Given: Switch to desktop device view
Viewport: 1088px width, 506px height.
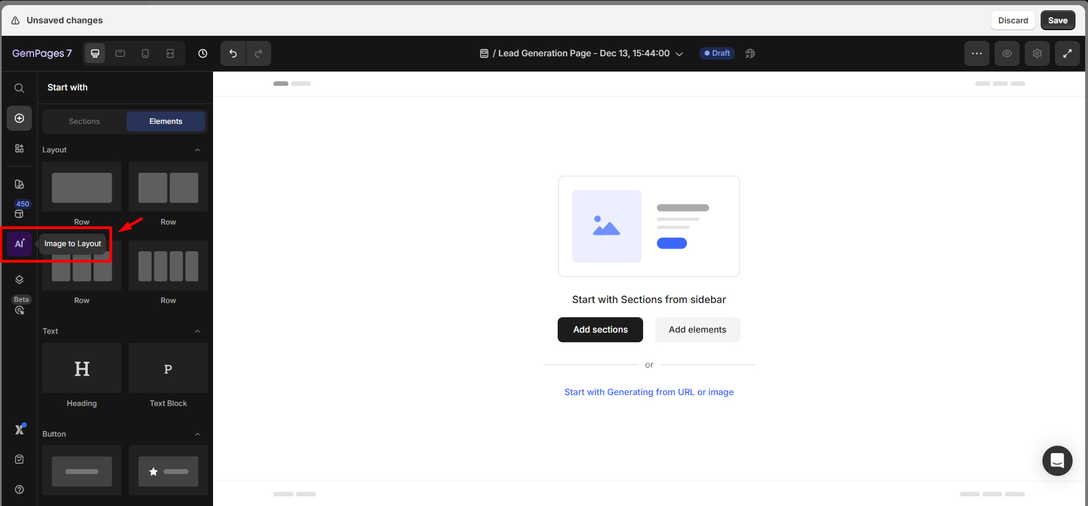Looking at the screenshot, I should (x=95, y=53).
